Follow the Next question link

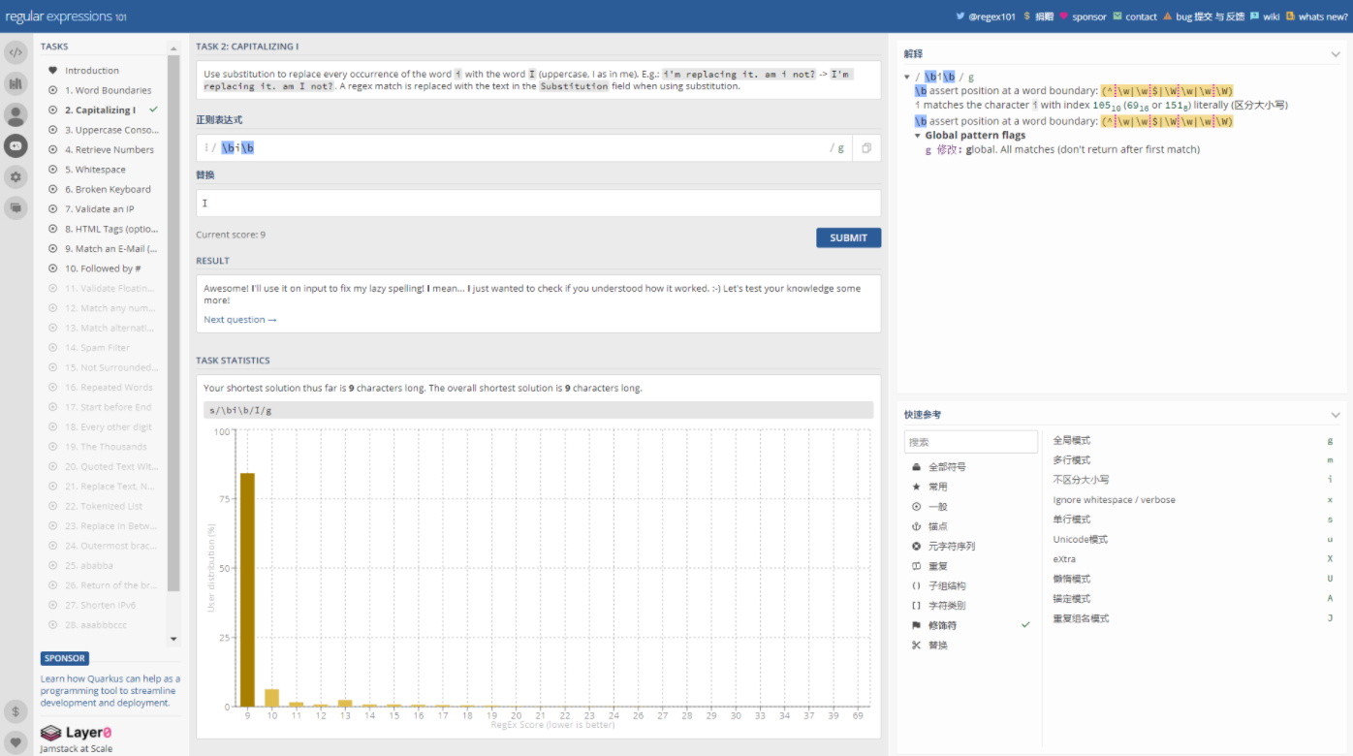(240, 320)
